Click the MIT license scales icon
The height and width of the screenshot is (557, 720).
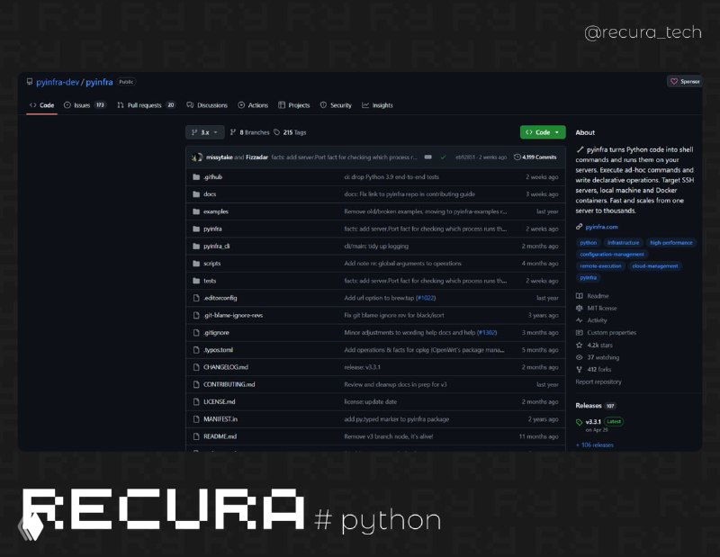(579, 308)
